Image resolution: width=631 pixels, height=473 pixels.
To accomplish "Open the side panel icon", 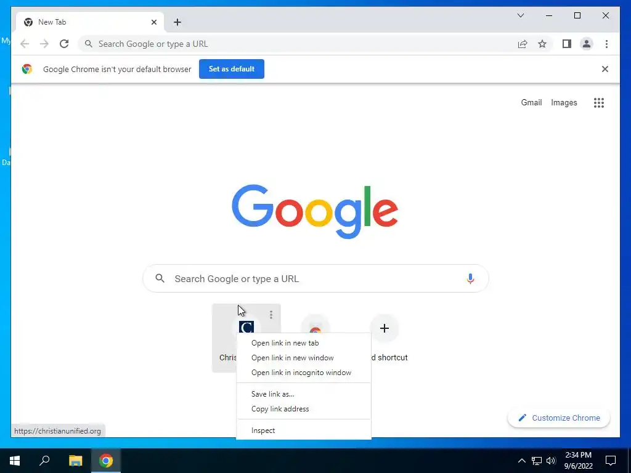I will 567,44.
